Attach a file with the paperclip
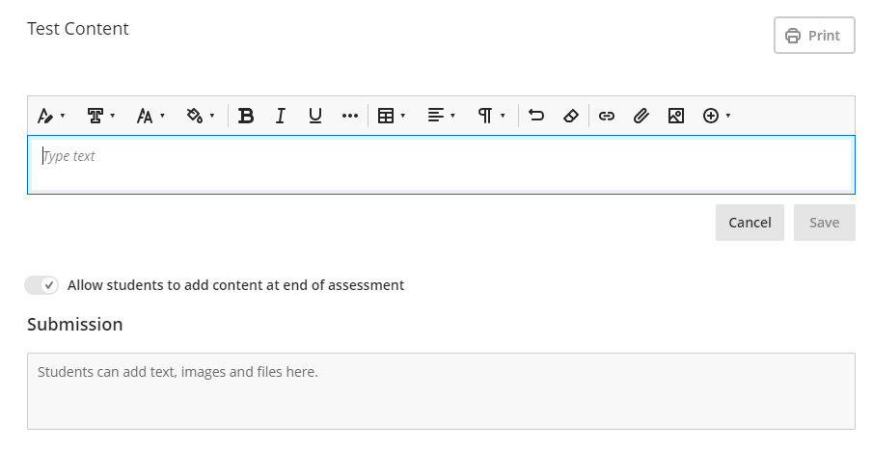Screen dimensions: 873x450 641,116
